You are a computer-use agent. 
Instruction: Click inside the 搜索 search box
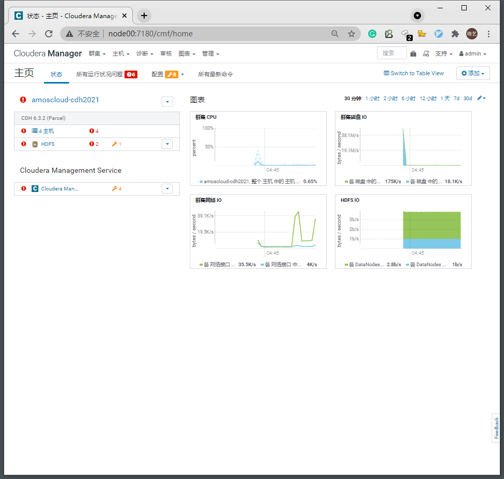click(392, 53)
